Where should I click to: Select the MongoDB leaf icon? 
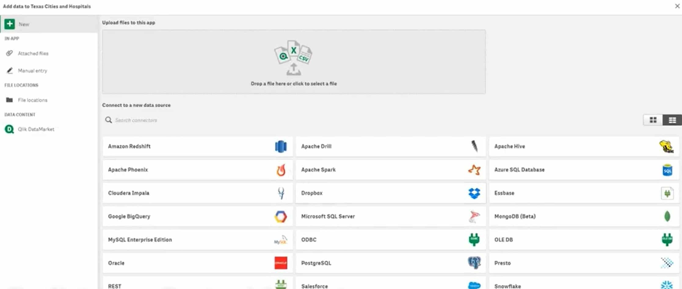point(667,217)
